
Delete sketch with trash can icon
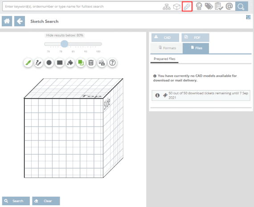pos(91,63)
